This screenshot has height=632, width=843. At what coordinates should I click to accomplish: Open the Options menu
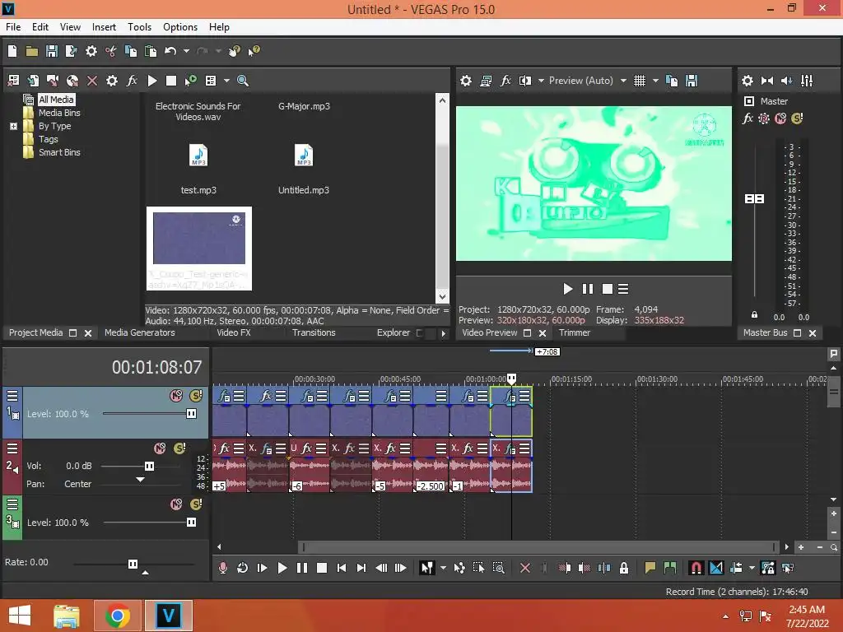[x=180, y=27]
